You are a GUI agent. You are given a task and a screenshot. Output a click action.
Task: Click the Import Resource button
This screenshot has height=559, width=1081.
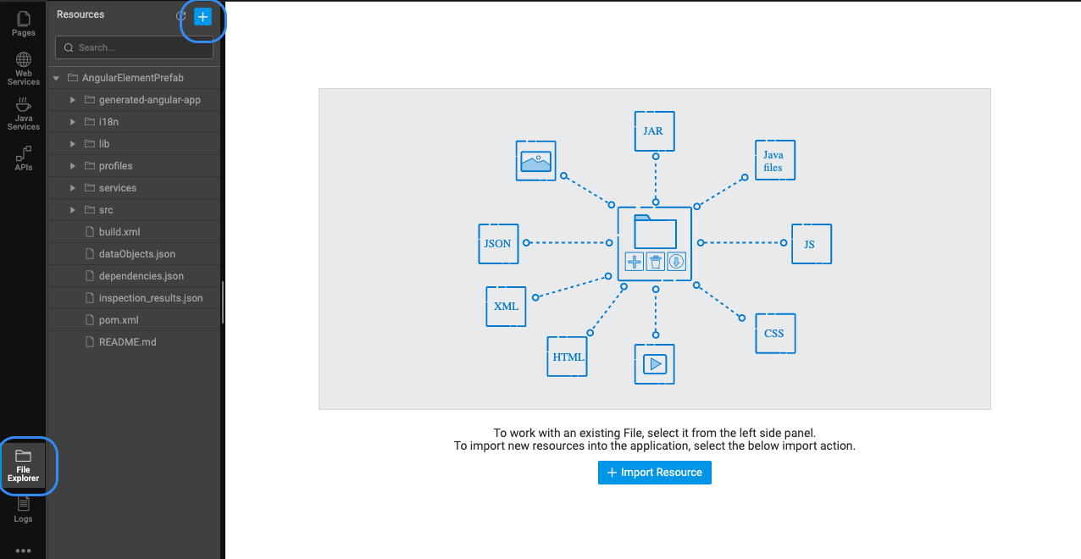(654, 473)
